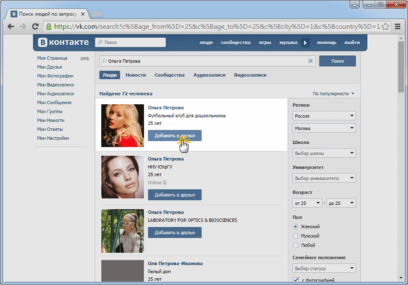
Task: Click the browser vertical scrollbar thumb
Action: [x=401, y=66]
